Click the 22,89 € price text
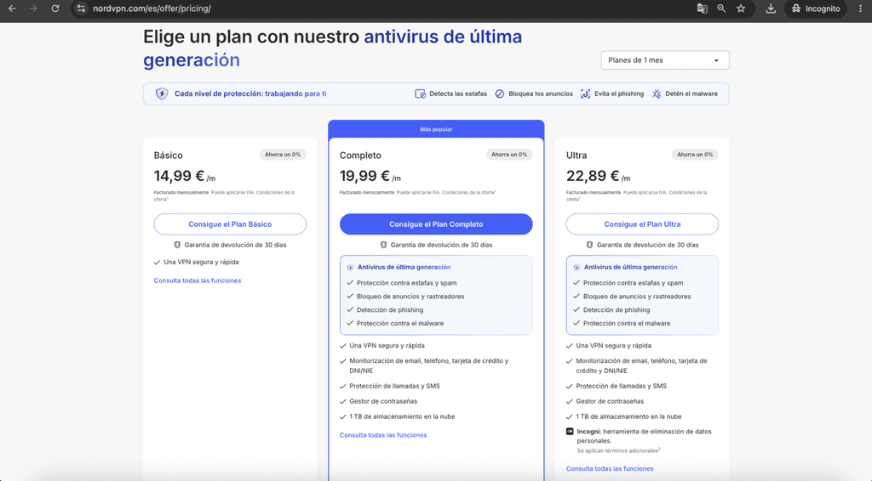Viewport: 872px width, 481px height. tap(593, 176)
